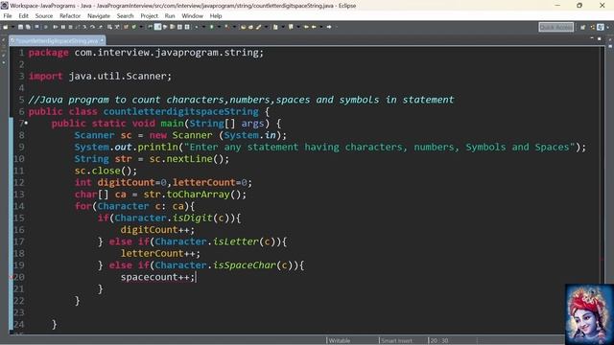614x345 pixels.
Task: Click the New file toolbar icon
Action: tap(6, 27)
